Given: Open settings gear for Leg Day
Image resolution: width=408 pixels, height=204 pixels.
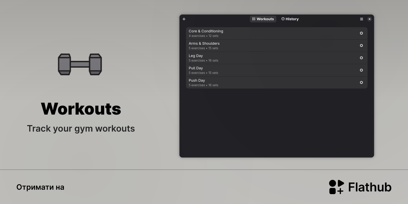Looking at the screenshot, I should (361, 58).
